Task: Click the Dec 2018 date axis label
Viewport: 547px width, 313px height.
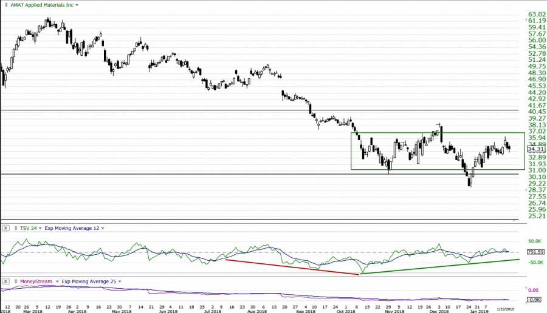Action: click(x=439, y=311)
